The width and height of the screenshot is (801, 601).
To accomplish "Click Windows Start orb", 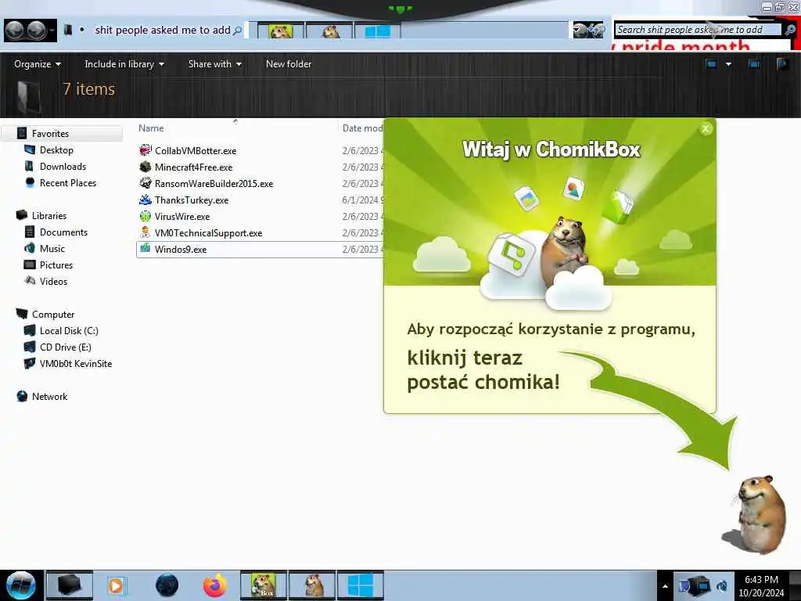I will point(21,585).
